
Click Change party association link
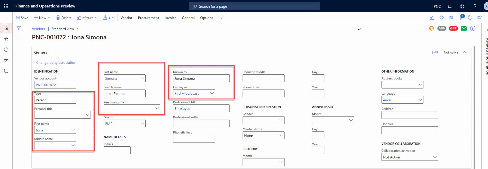click(56, 63)
